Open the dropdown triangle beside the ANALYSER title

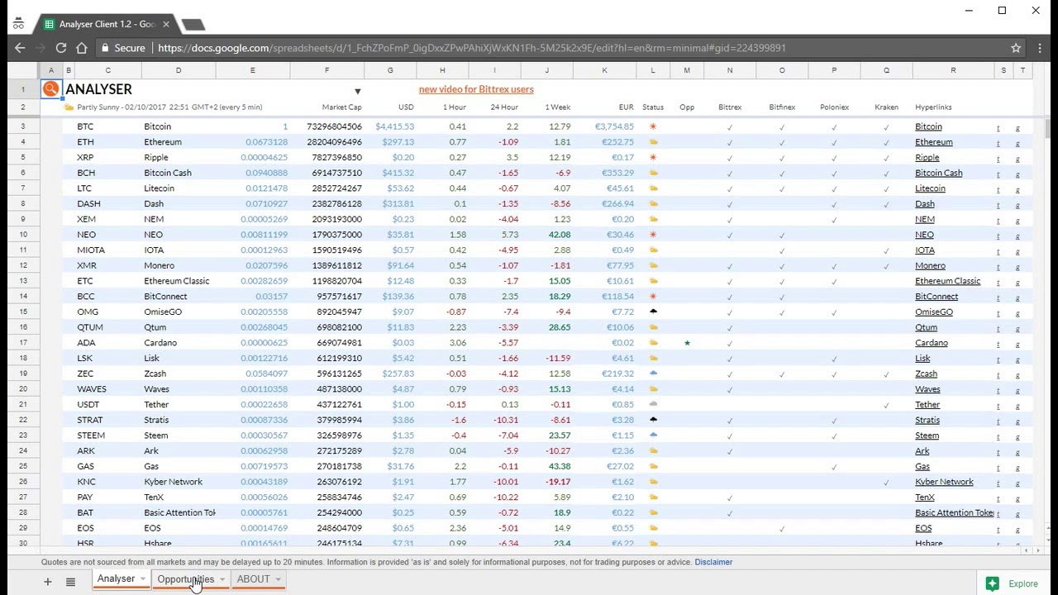pos(358,91)
